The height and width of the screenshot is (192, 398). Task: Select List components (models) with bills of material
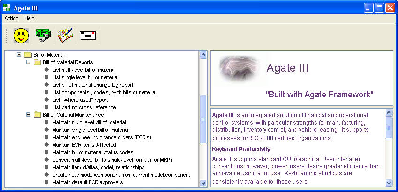(105, 92)
